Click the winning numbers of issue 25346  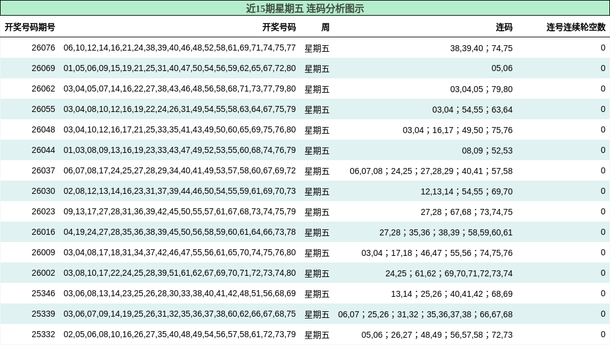click(x=180, y=293)
